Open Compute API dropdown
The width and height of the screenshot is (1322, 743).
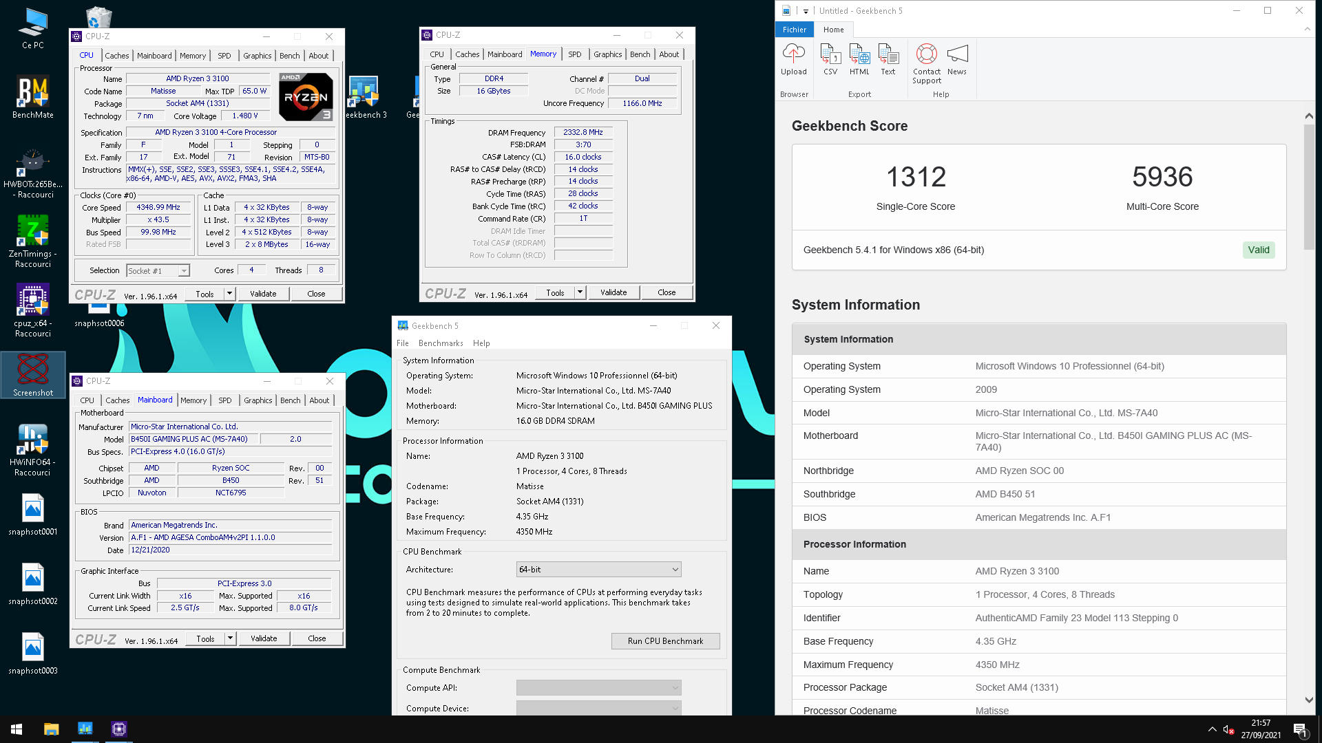pyautogui.click(x=599, y=688)
